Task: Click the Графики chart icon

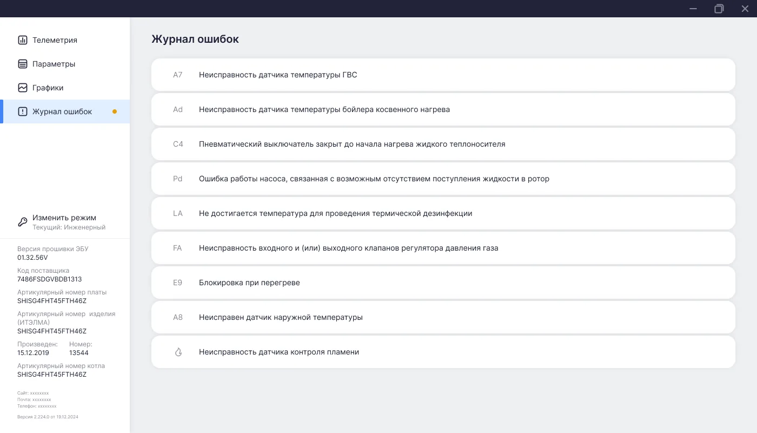Action: click(x=23, y=88)
